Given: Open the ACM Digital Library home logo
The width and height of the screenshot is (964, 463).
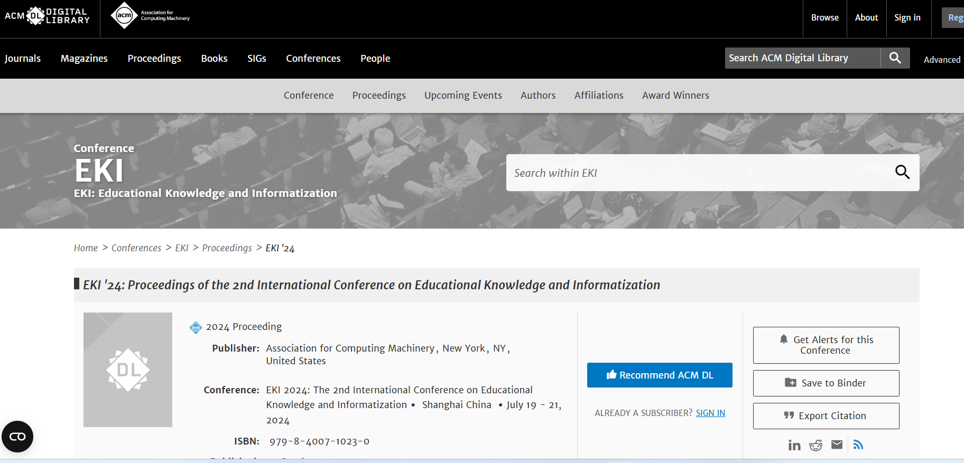Looking at the screenshot, I should pos(47,16).
